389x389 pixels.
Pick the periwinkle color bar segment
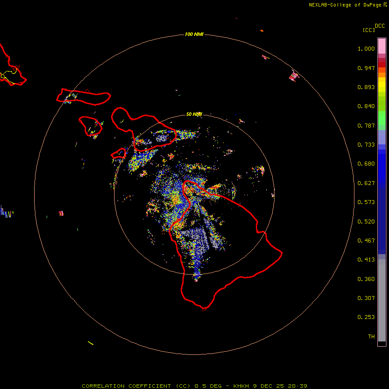(x=382, y=137)
